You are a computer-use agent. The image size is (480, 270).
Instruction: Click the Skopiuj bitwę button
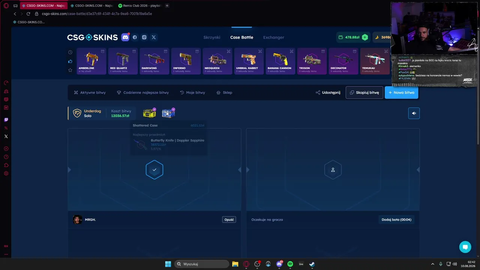click(364, 93)
